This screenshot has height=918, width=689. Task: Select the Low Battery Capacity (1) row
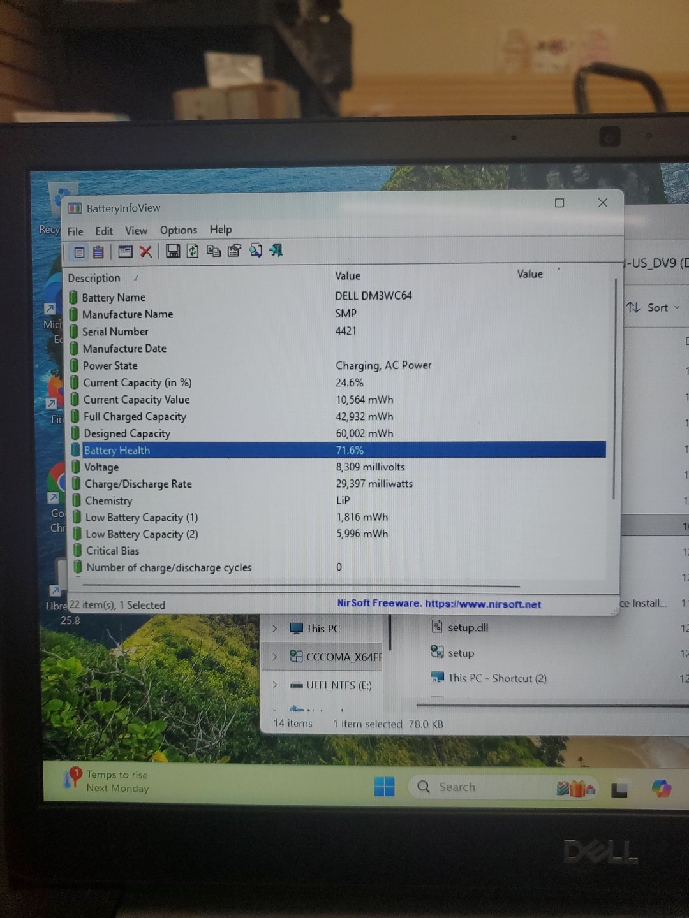(x=338, y=517)
